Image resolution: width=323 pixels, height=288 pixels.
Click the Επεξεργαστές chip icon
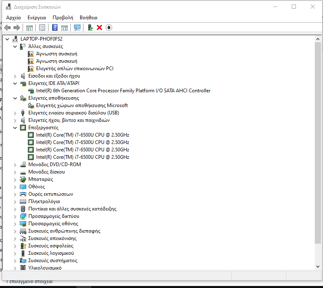23,128
